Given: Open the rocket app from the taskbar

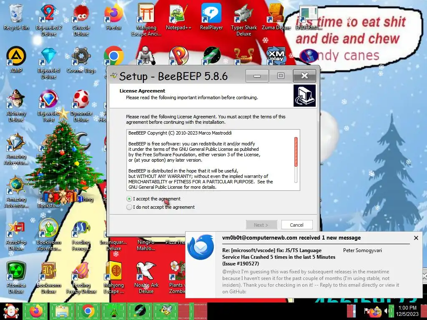Looking at the screenshot, I should (140, 311).
